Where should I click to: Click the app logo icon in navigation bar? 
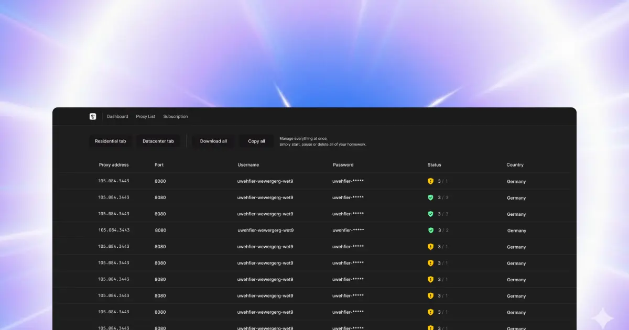click(93, 117)
